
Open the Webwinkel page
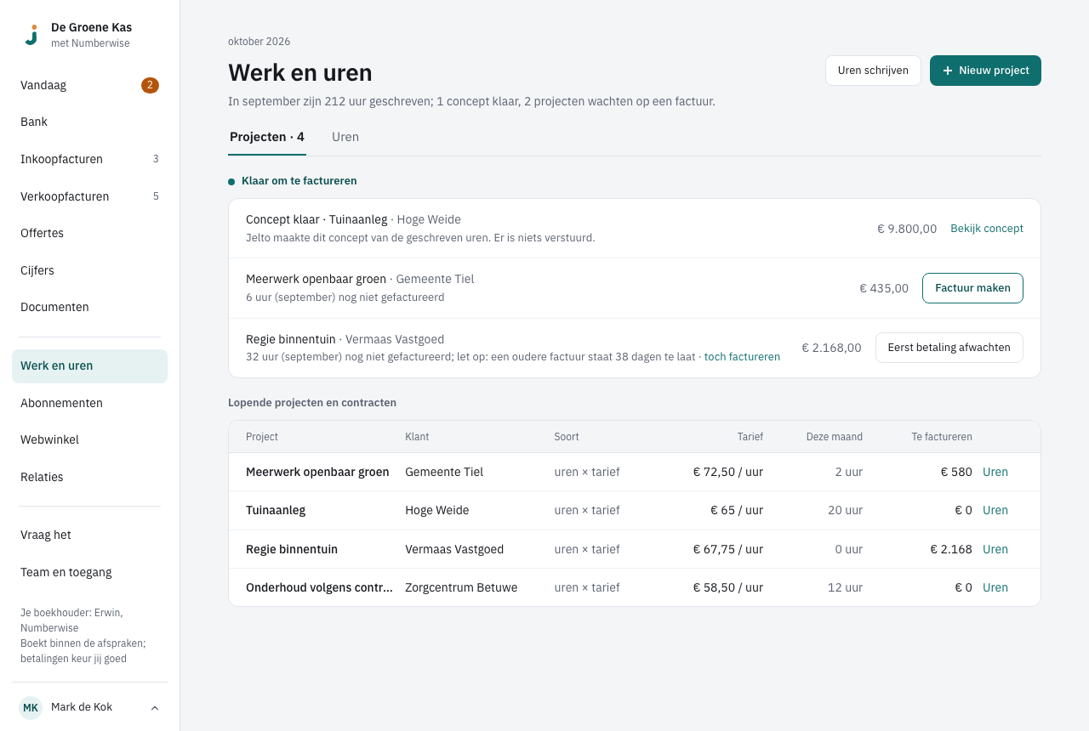pyautogui.click(x=89, y=439)
